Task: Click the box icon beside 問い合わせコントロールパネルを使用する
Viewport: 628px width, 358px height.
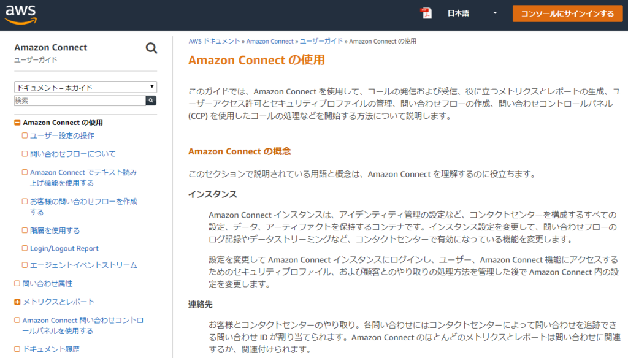Action: pyautogui.click(x=17, y=321)
